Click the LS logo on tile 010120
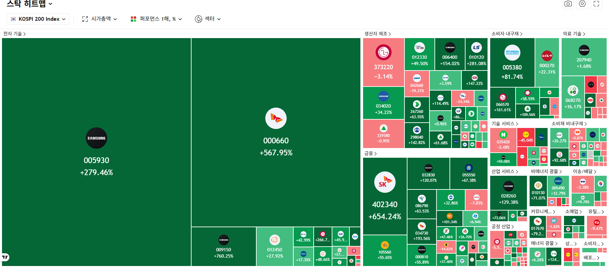The image size is (608, 270). click(x=477, y=47)
